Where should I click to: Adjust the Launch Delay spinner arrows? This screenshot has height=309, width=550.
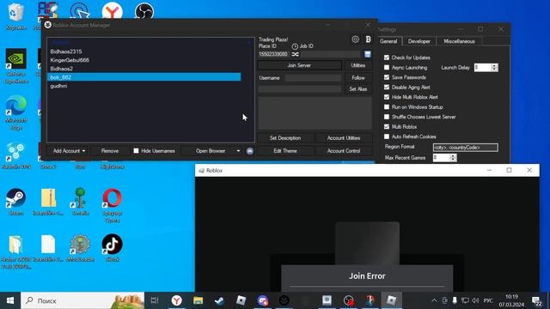tap(494, 68)
